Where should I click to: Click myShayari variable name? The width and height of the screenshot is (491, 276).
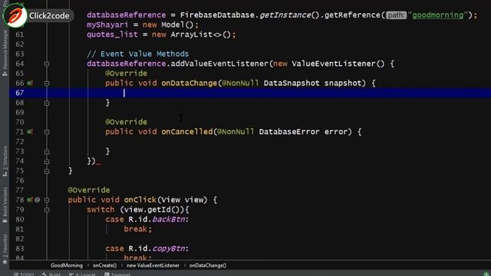107,25
